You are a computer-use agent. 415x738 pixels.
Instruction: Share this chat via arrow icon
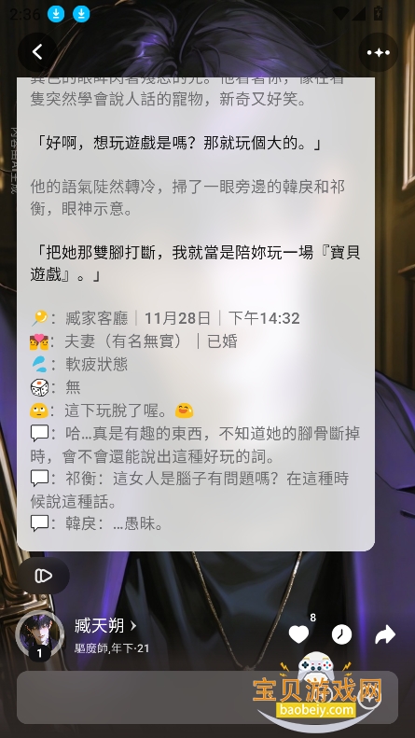385,634
